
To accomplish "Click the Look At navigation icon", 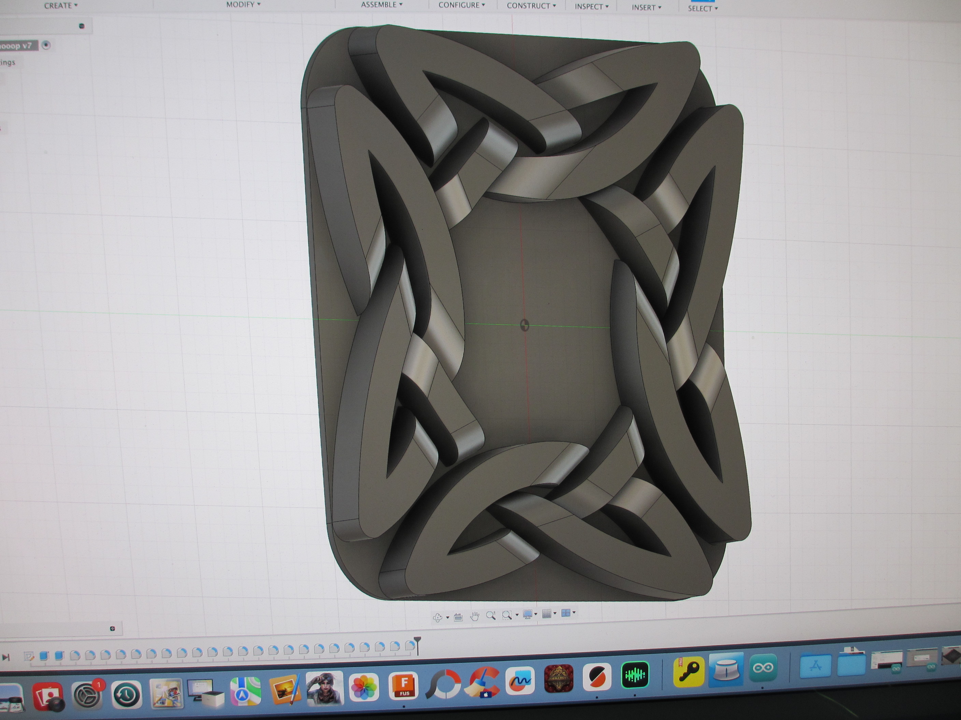I will coord(458,617).
